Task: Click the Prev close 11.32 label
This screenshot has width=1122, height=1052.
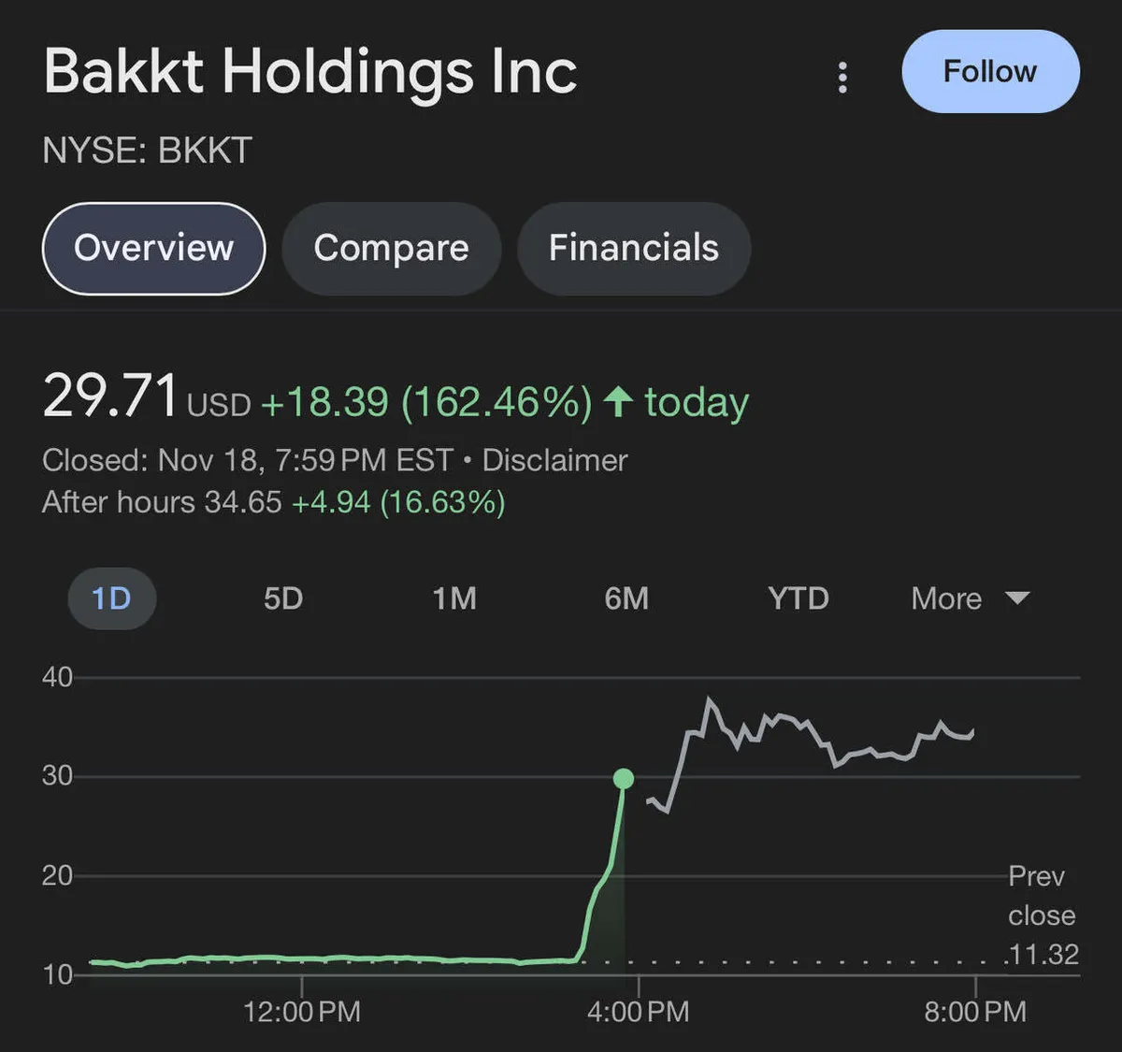Action: (1042, 915)
